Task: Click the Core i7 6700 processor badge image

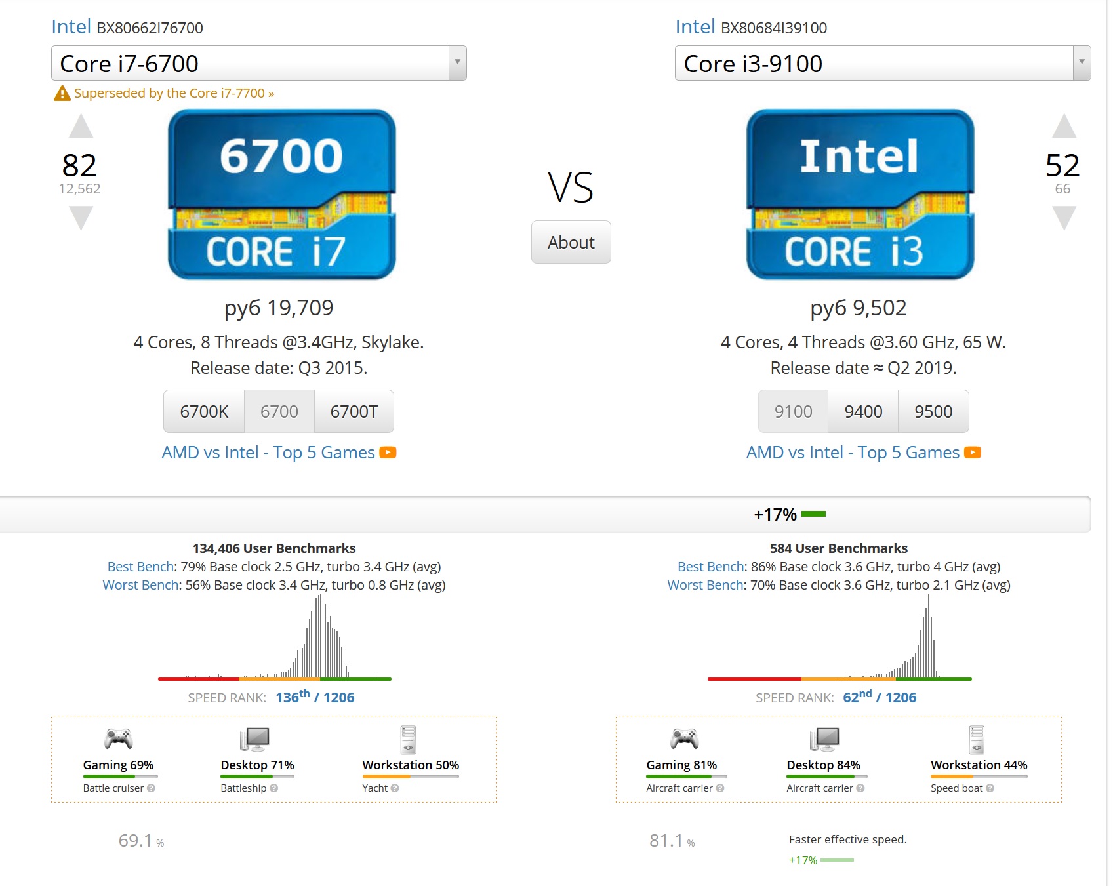Action: [281, 194]
